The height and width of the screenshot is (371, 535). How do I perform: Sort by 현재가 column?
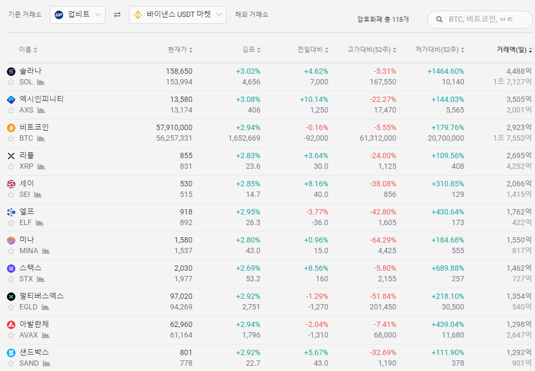pyautogui.click(x=180, y=50)
